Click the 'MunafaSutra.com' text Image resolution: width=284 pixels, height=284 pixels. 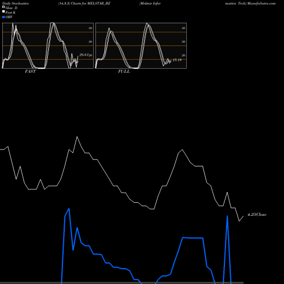[261, 3]
